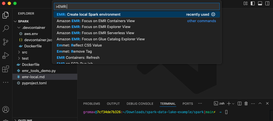Open new terminal launch profile dropdown

click(x=233, y=104)
